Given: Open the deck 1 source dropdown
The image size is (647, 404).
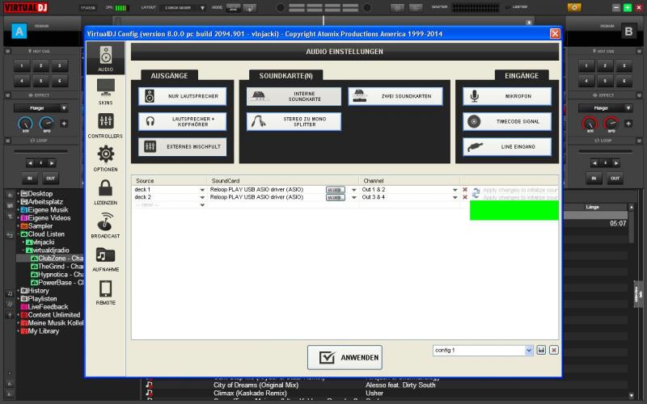Looking at the screenshot, I should click(x=202, y=190).
